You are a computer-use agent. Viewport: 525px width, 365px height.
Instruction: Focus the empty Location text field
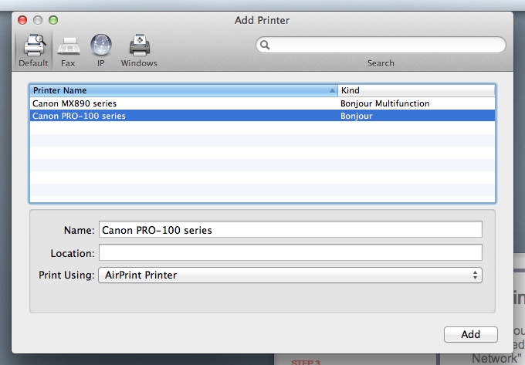click(290, 252)
